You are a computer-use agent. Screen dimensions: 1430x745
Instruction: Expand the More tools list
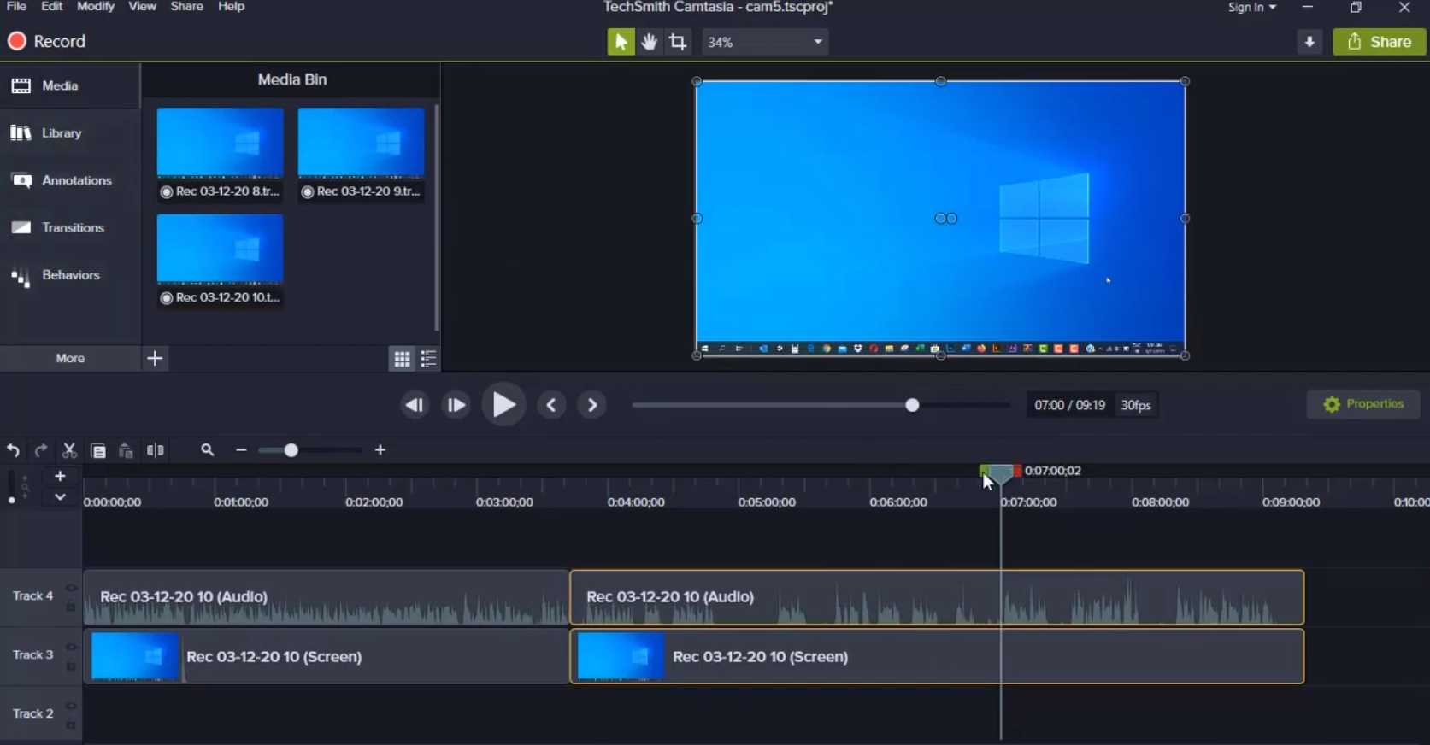point(70,358)
